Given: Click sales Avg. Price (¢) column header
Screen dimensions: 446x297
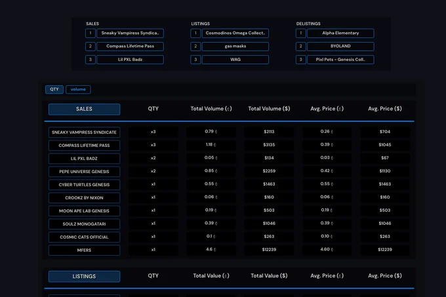Looking at the screenshot, I should (327, 109).
